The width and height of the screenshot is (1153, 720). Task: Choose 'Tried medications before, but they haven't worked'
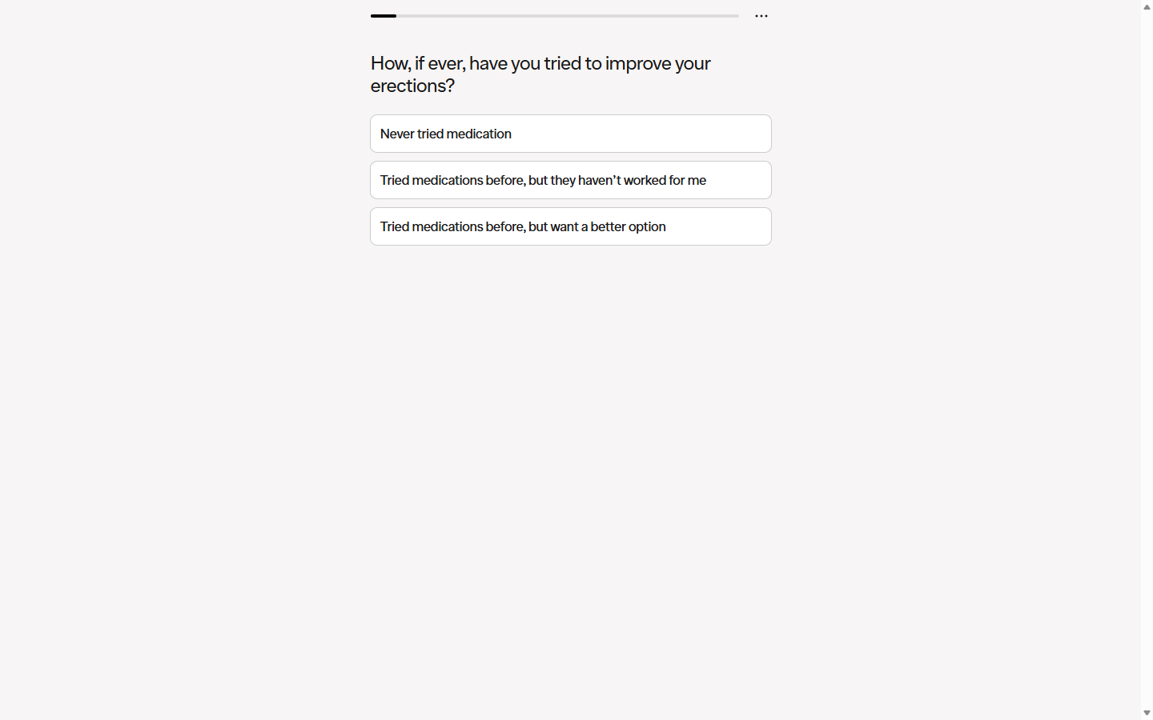570,180
